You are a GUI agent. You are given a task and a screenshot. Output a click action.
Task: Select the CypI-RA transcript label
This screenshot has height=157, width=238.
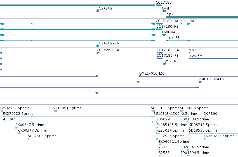[x=169, y=32]
